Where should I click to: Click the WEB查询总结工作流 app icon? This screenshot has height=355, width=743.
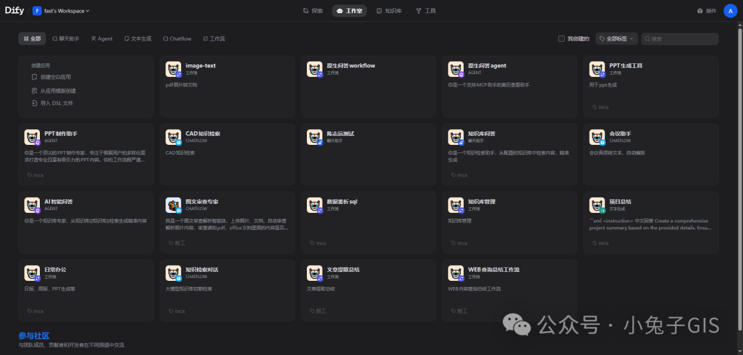(456, 273)
